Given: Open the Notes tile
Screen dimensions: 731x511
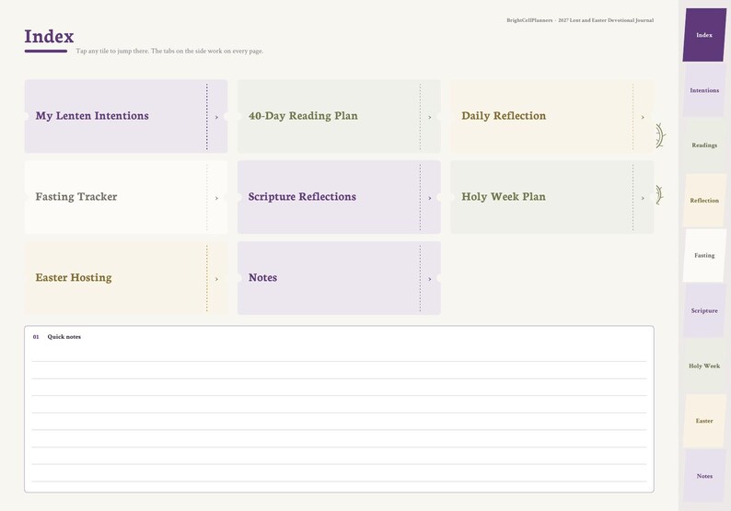Looking at the screenshot, I should [x=339, y=278].
